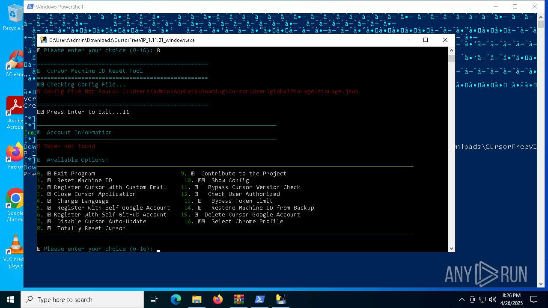
Task: Open the network status tray icon
Action: (x=482, y=299)
